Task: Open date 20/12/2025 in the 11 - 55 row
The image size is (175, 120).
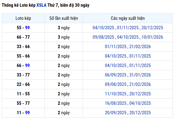Action: 140,94
